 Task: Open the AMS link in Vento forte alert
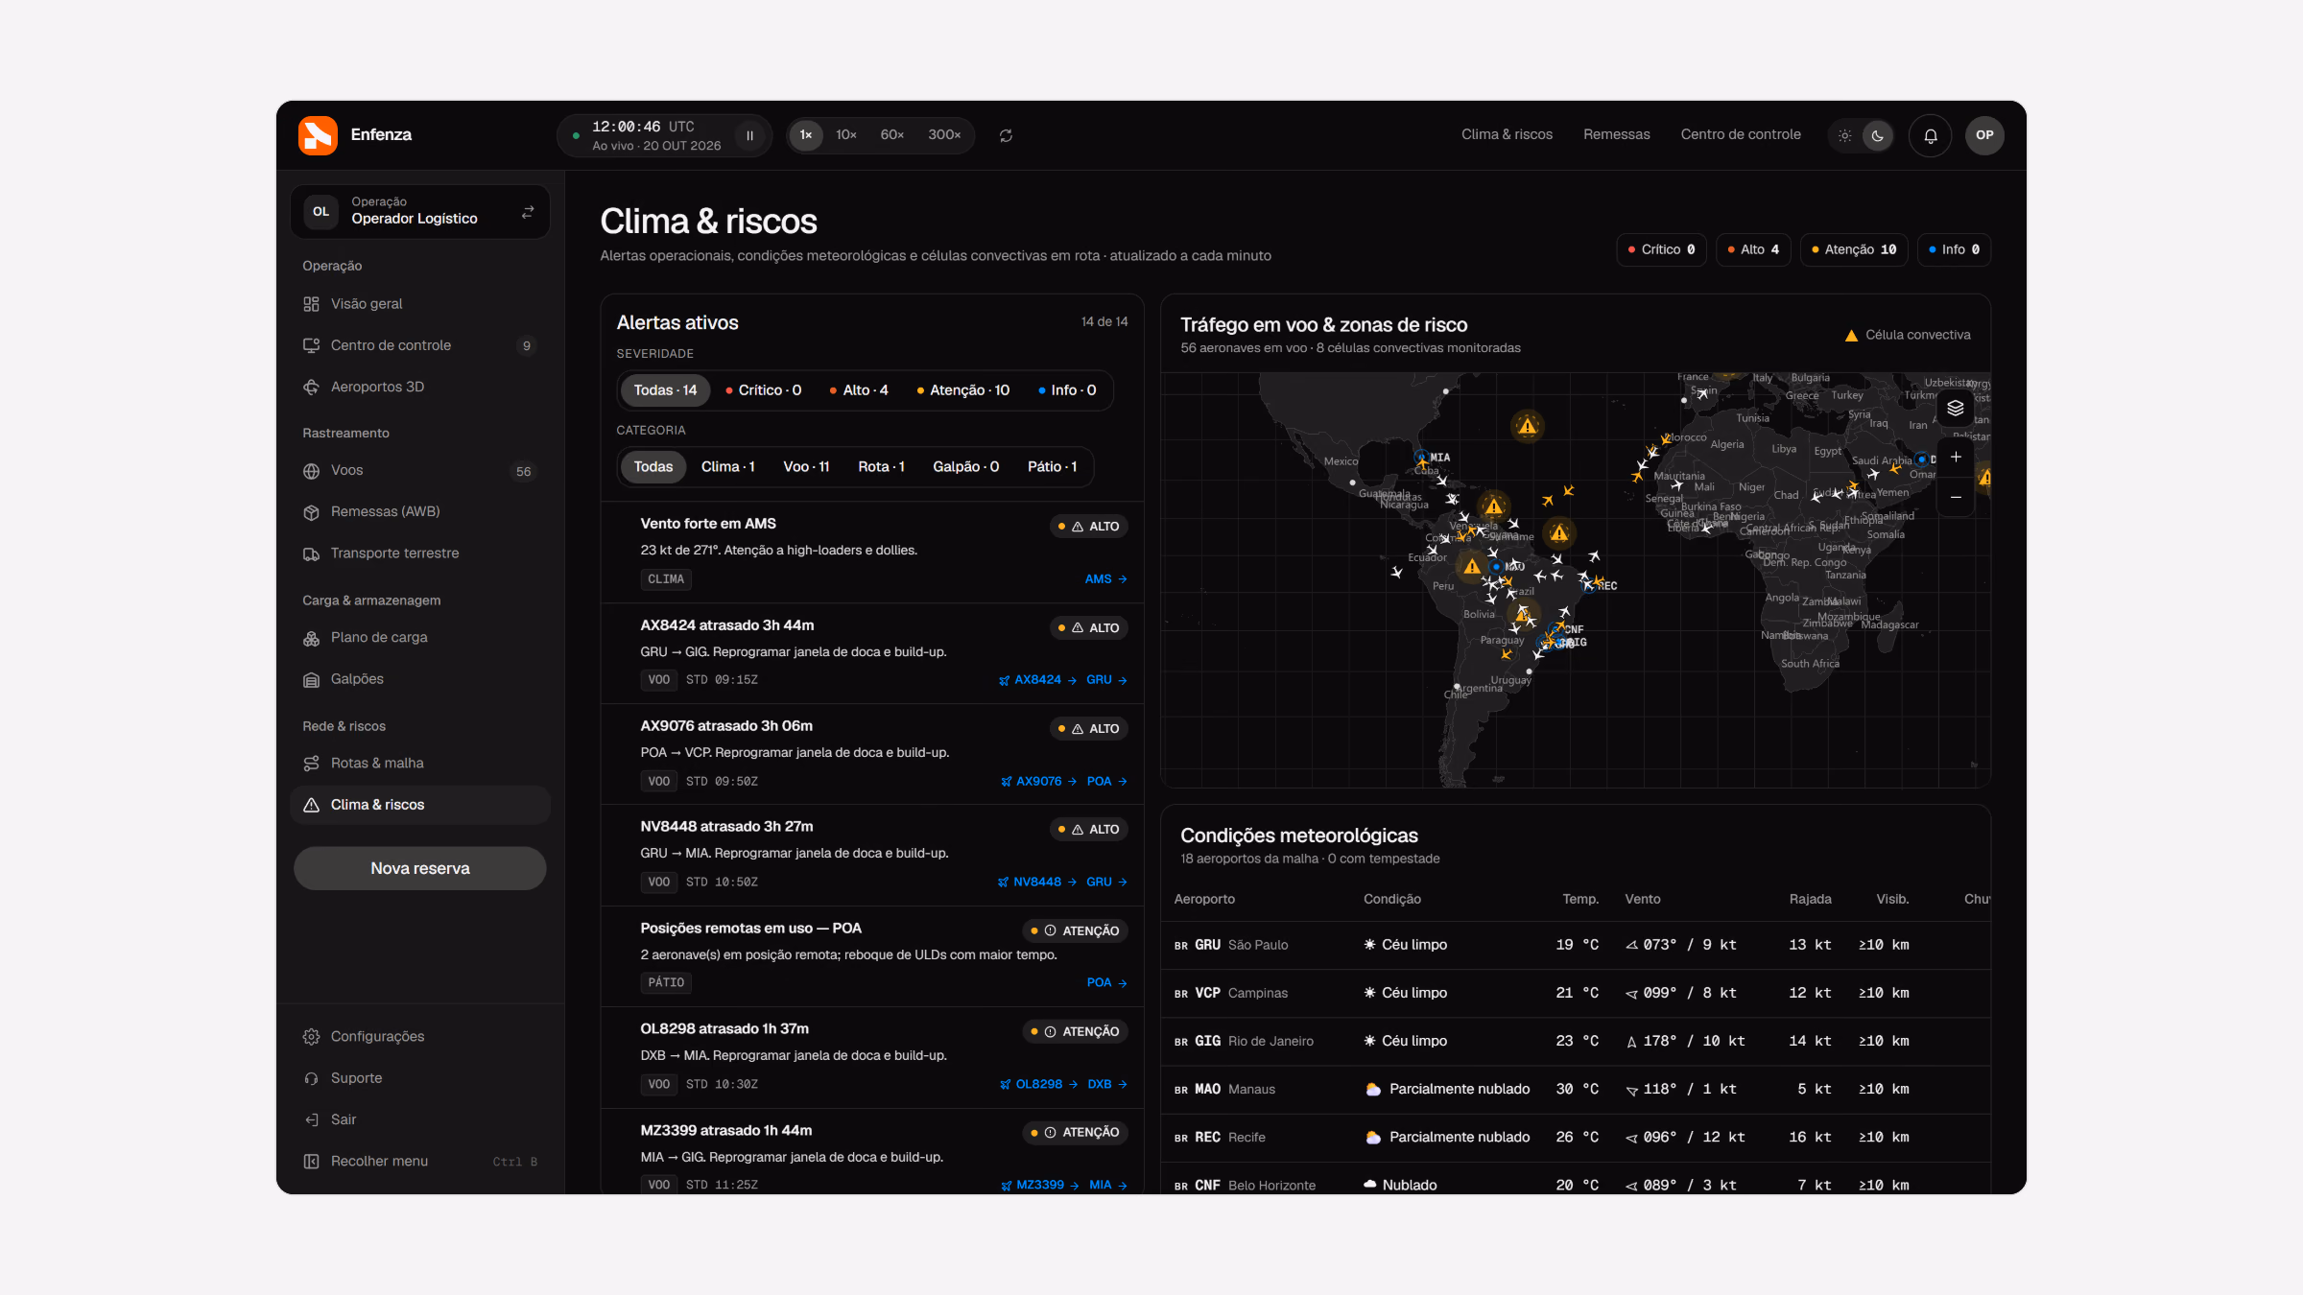[1105, 579]
